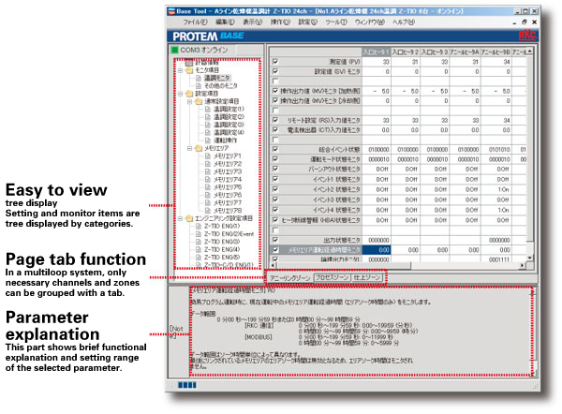Viewport: 562px width, 414px height.
Task: Toggle the 操作出力値 [加熱側] row checkbox
Action: pyautogui.click(x=275, y=91)
